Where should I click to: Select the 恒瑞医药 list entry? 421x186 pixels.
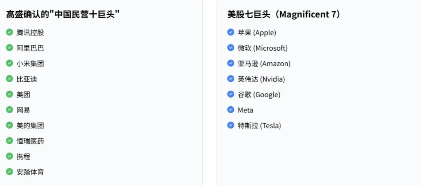(30, 141)
